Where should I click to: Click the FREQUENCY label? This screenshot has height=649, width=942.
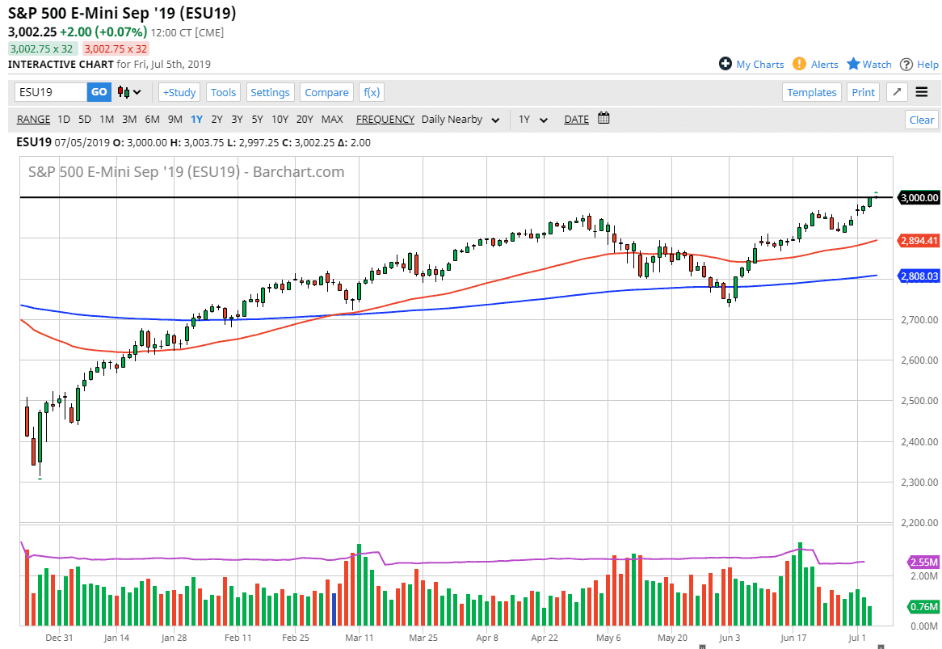tap(385, 119)
